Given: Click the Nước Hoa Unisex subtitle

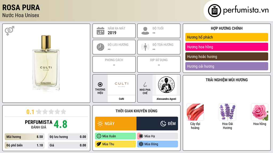Looking at the screenshot, I should coord(21,15).
